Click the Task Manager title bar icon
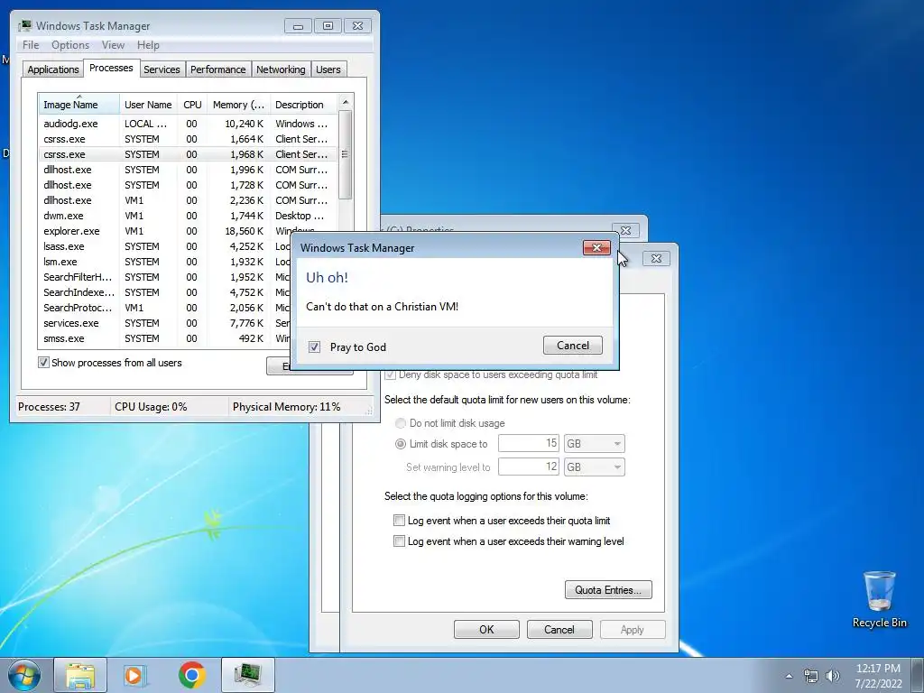The image size is (924, 693). (x=24, y=25)
